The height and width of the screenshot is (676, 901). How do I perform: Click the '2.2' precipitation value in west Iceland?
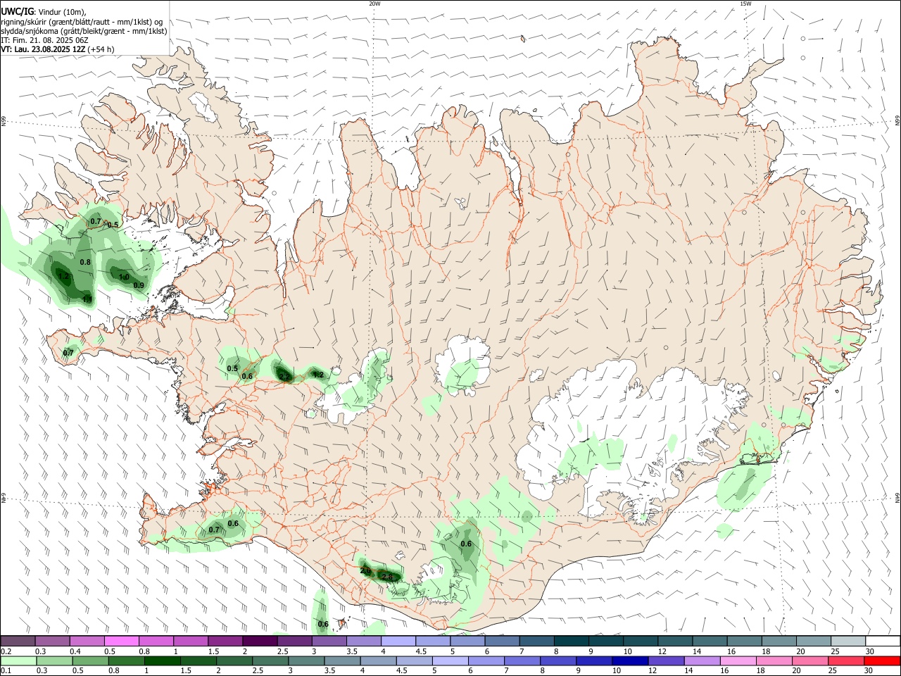click(x=284, y=377)
